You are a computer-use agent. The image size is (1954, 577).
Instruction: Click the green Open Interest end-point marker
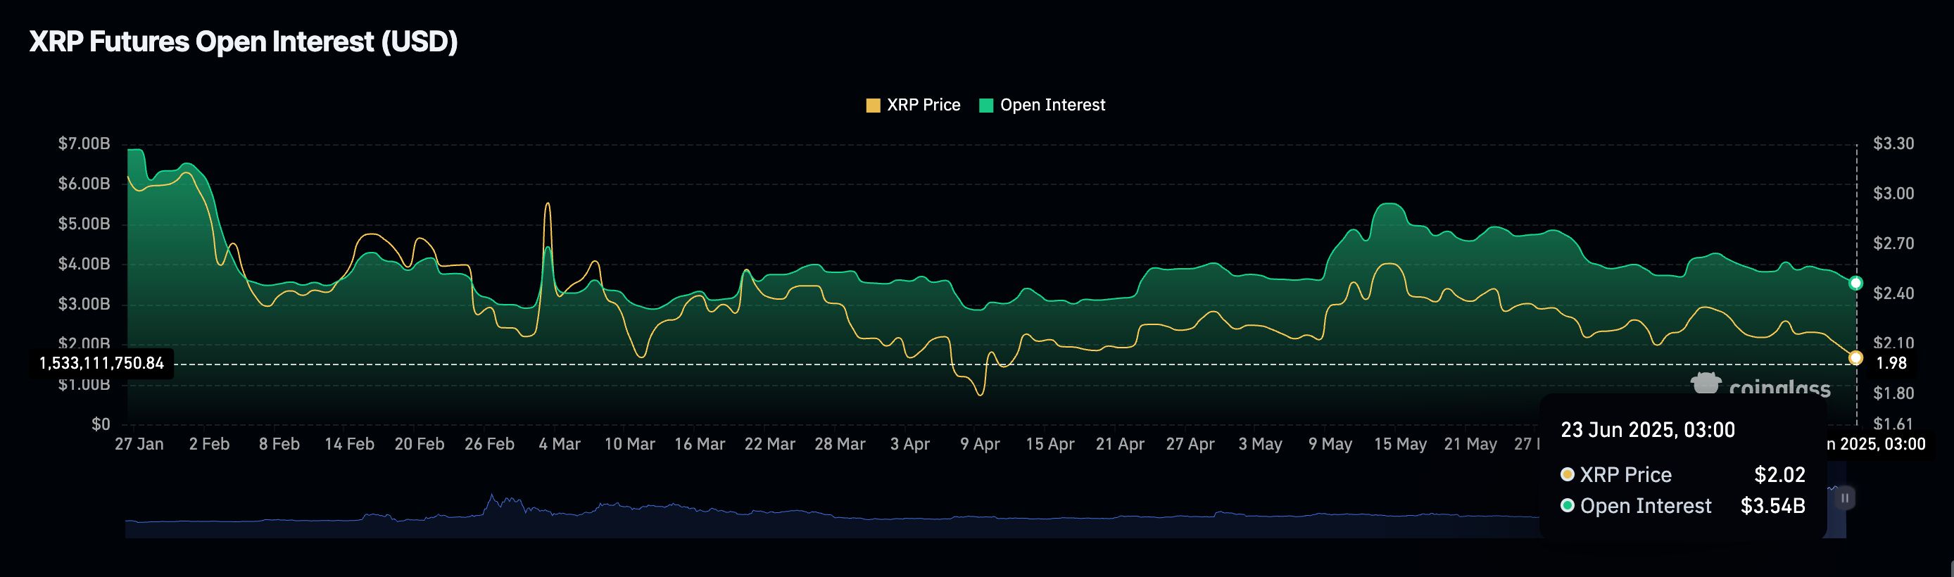1855,283
